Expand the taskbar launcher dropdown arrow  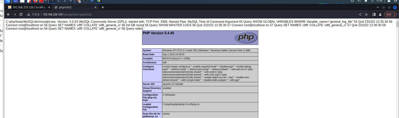(x=46, y=1)
